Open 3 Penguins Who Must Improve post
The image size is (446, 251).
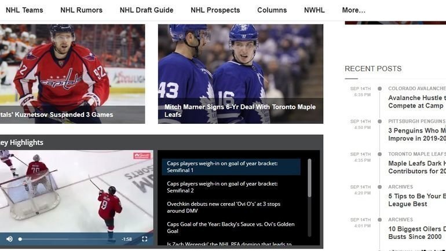click(417, 135)
